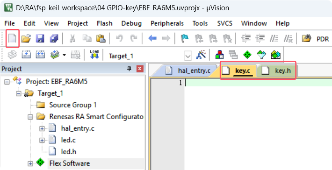Screen dimensions: 332x170
Task: Open the Project menu
Action: tap(78, 23)
